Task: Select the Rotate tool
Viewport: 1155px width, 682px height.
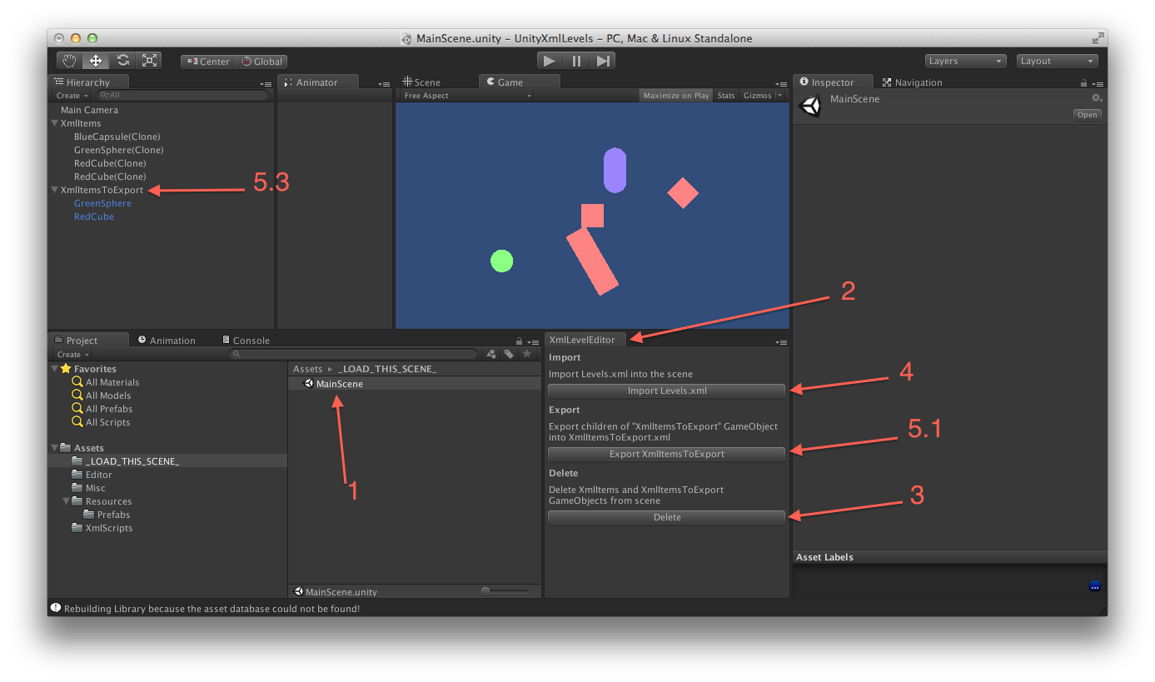Action: tap(123, 61)
